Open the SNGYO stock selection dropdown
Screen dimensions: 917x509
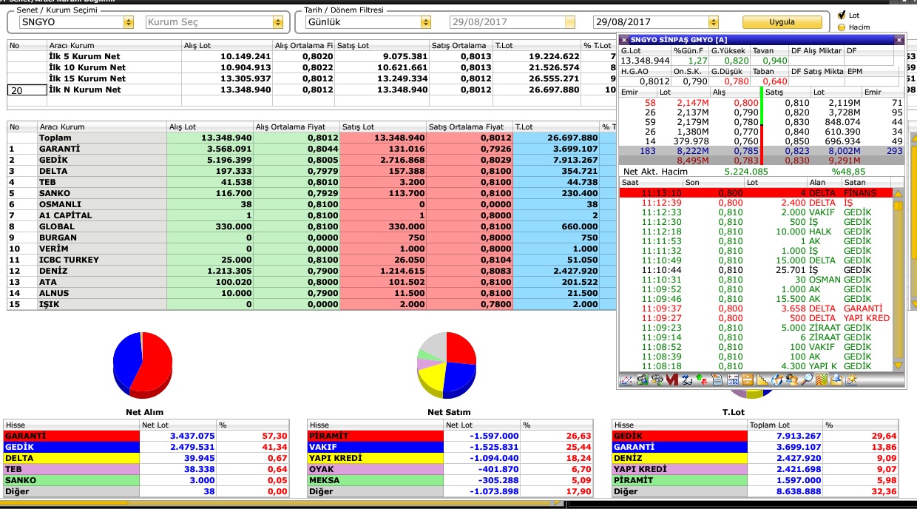[x=129, y=22]
